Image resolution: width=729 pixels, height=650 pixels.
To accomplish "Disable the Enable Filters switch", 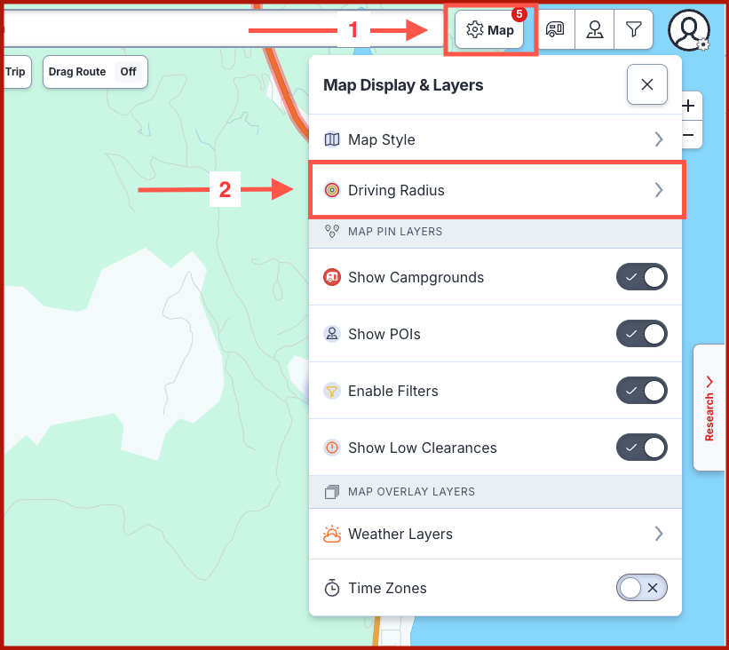I will (x=642, y=391).
